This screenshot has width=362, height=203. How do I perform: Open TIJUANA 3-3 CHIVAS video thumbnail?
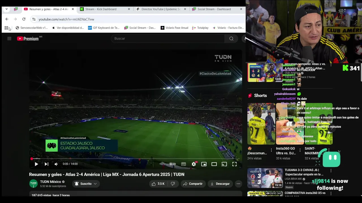point(265,178)
